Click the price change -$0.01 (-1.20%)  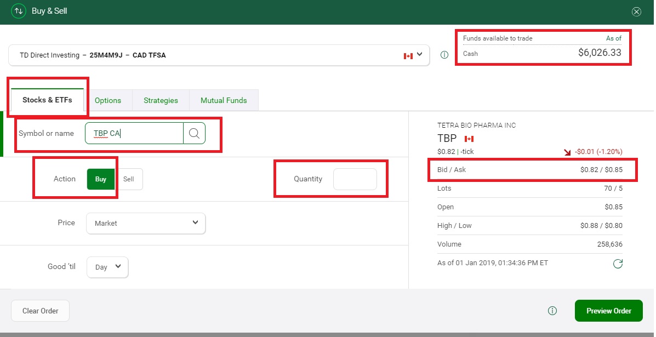click(x=598, y=152)
